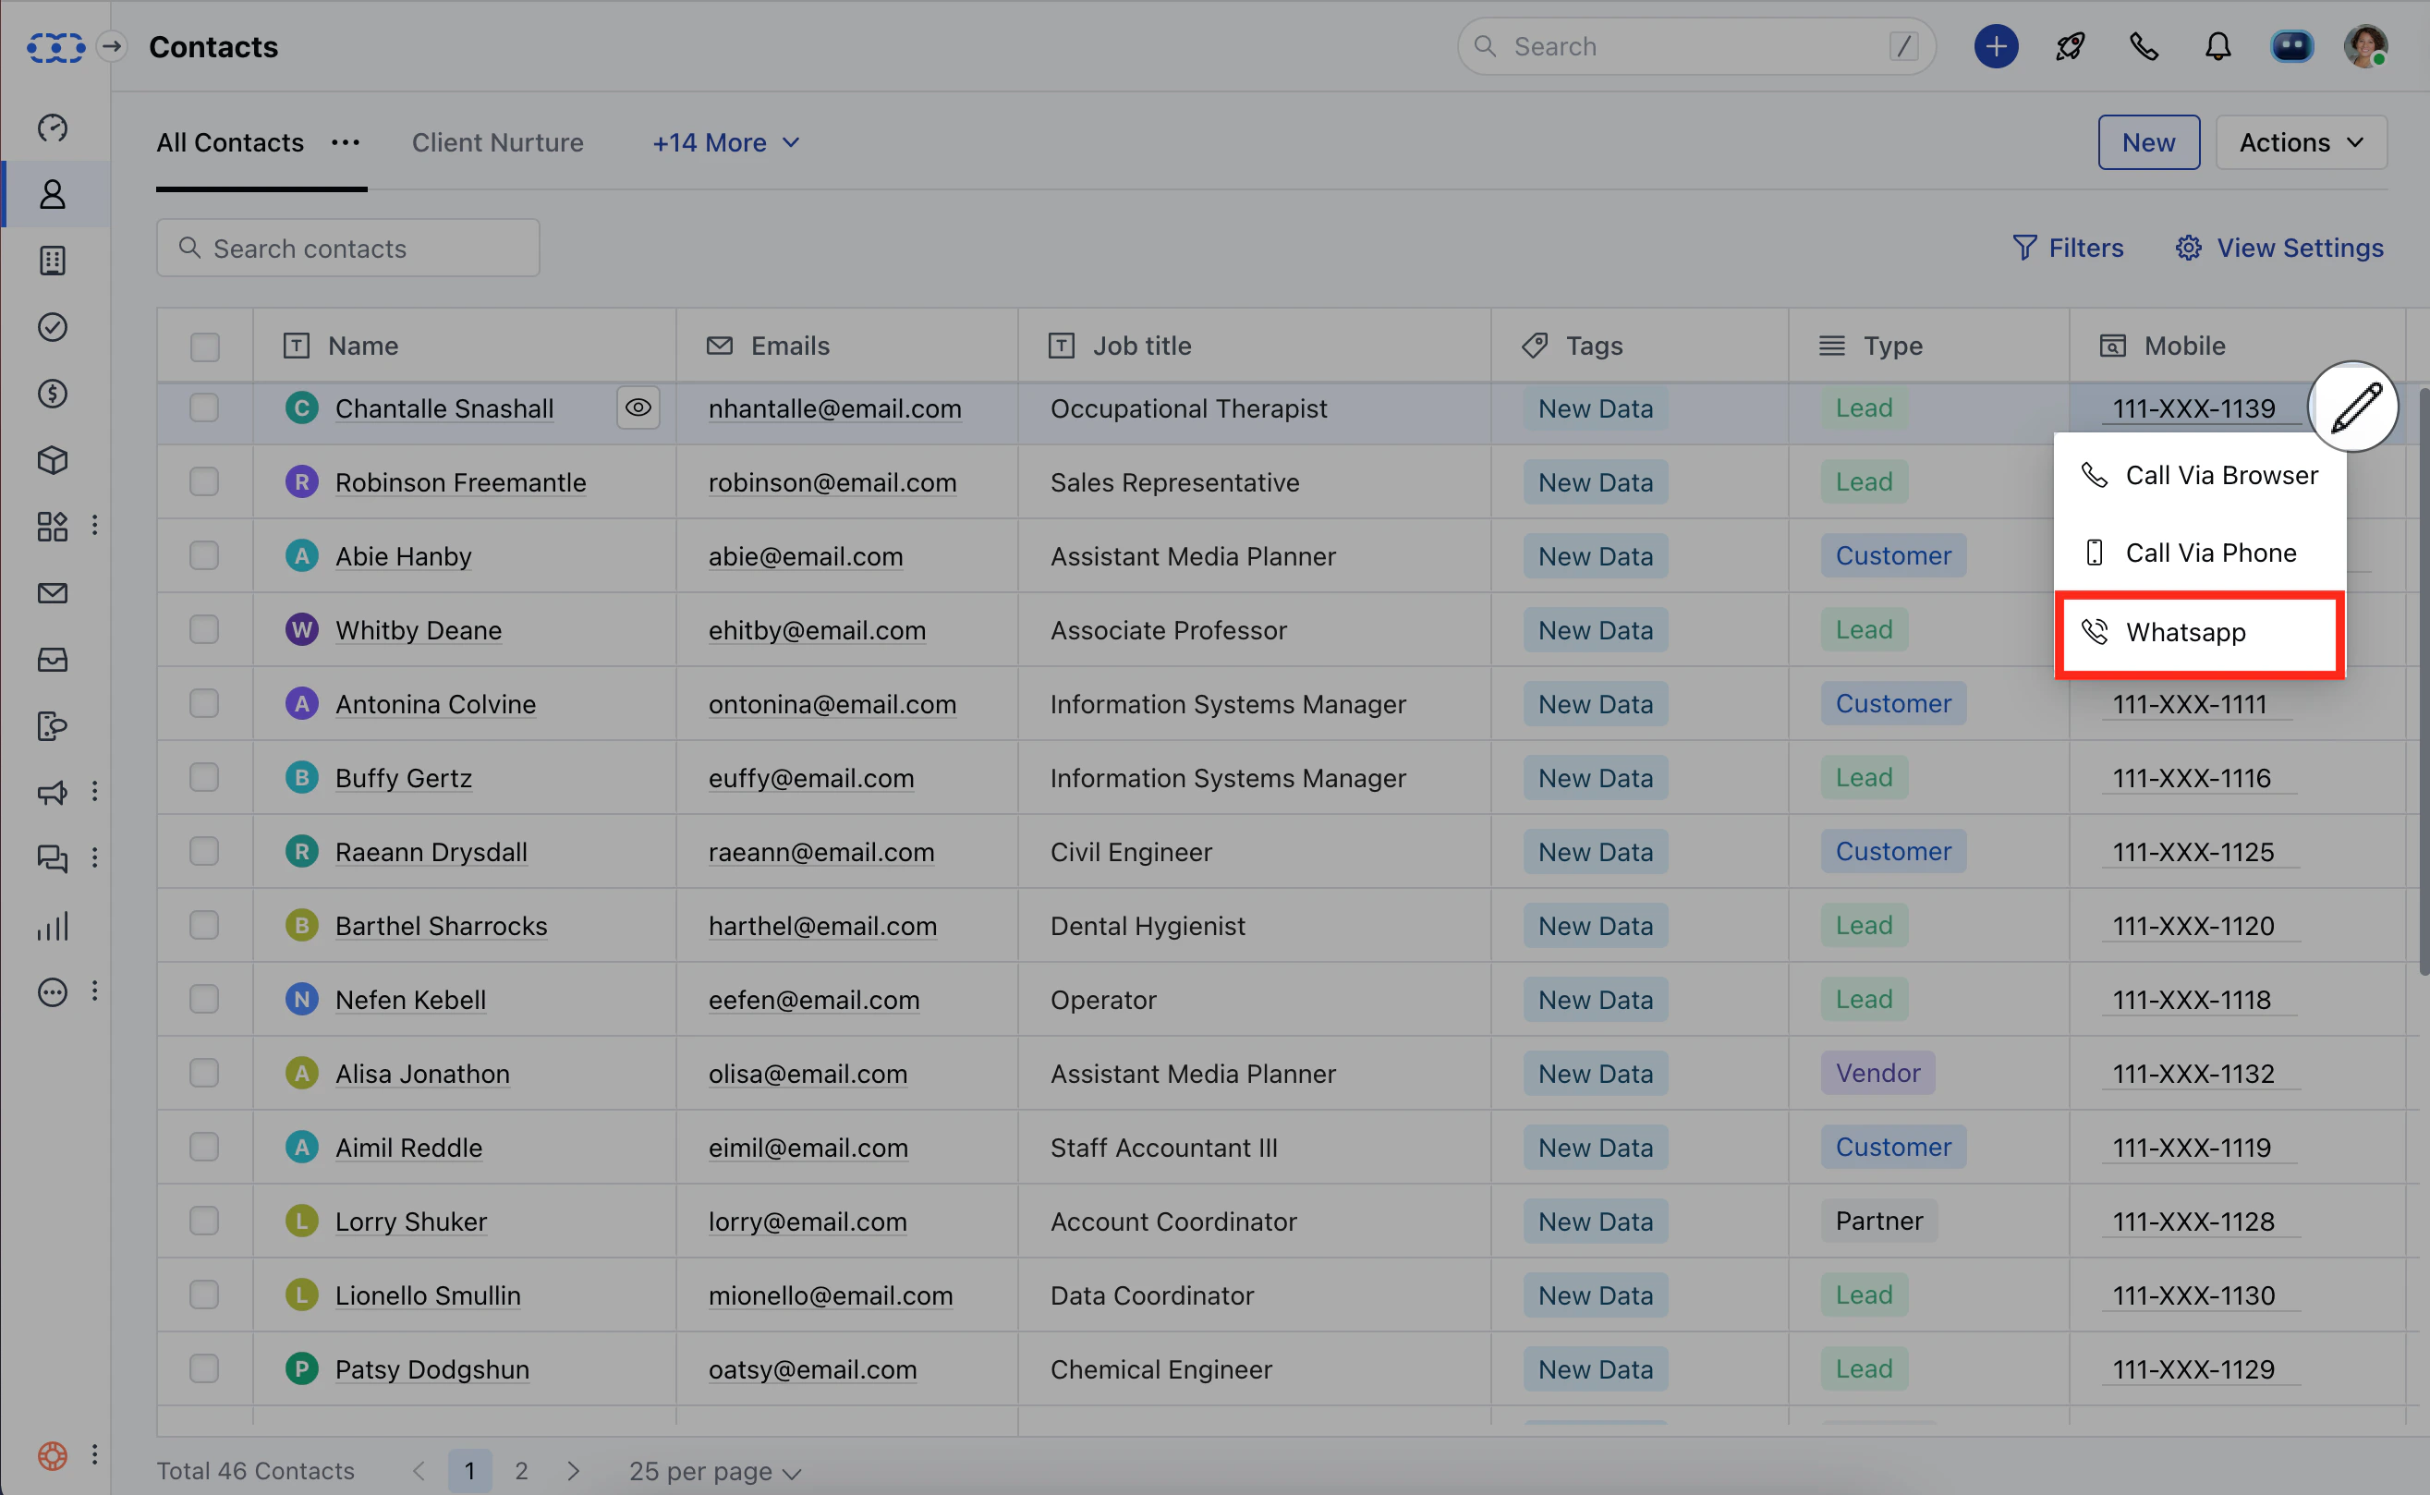
Task: Open the more circle icon in sidebar
Action: tap(53, 991)
